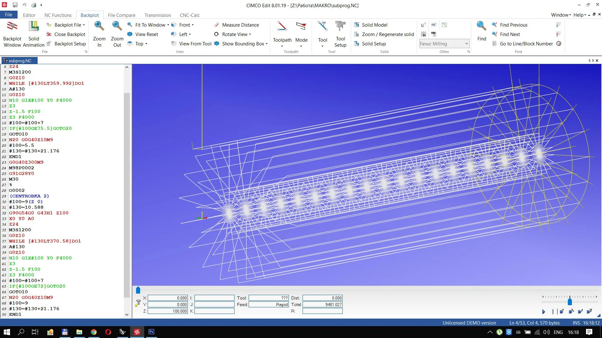Image resolution: width=602 pixels, height=338 pixels.
Task: Expand the Toolpath options dropdown
Action: point(282,46)
